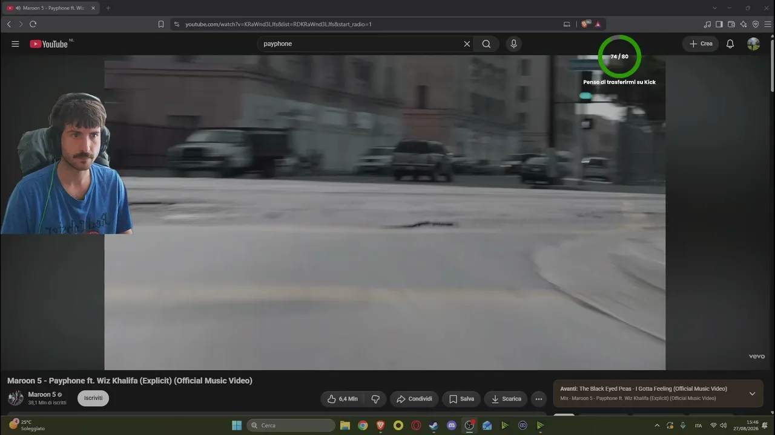This screenshot has width=775, height=435.
Task: Go back in the browser
Action: (8, 24)
